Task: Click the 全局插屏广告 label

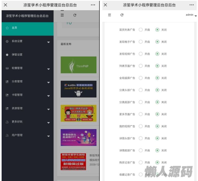Action: [127, 78]
